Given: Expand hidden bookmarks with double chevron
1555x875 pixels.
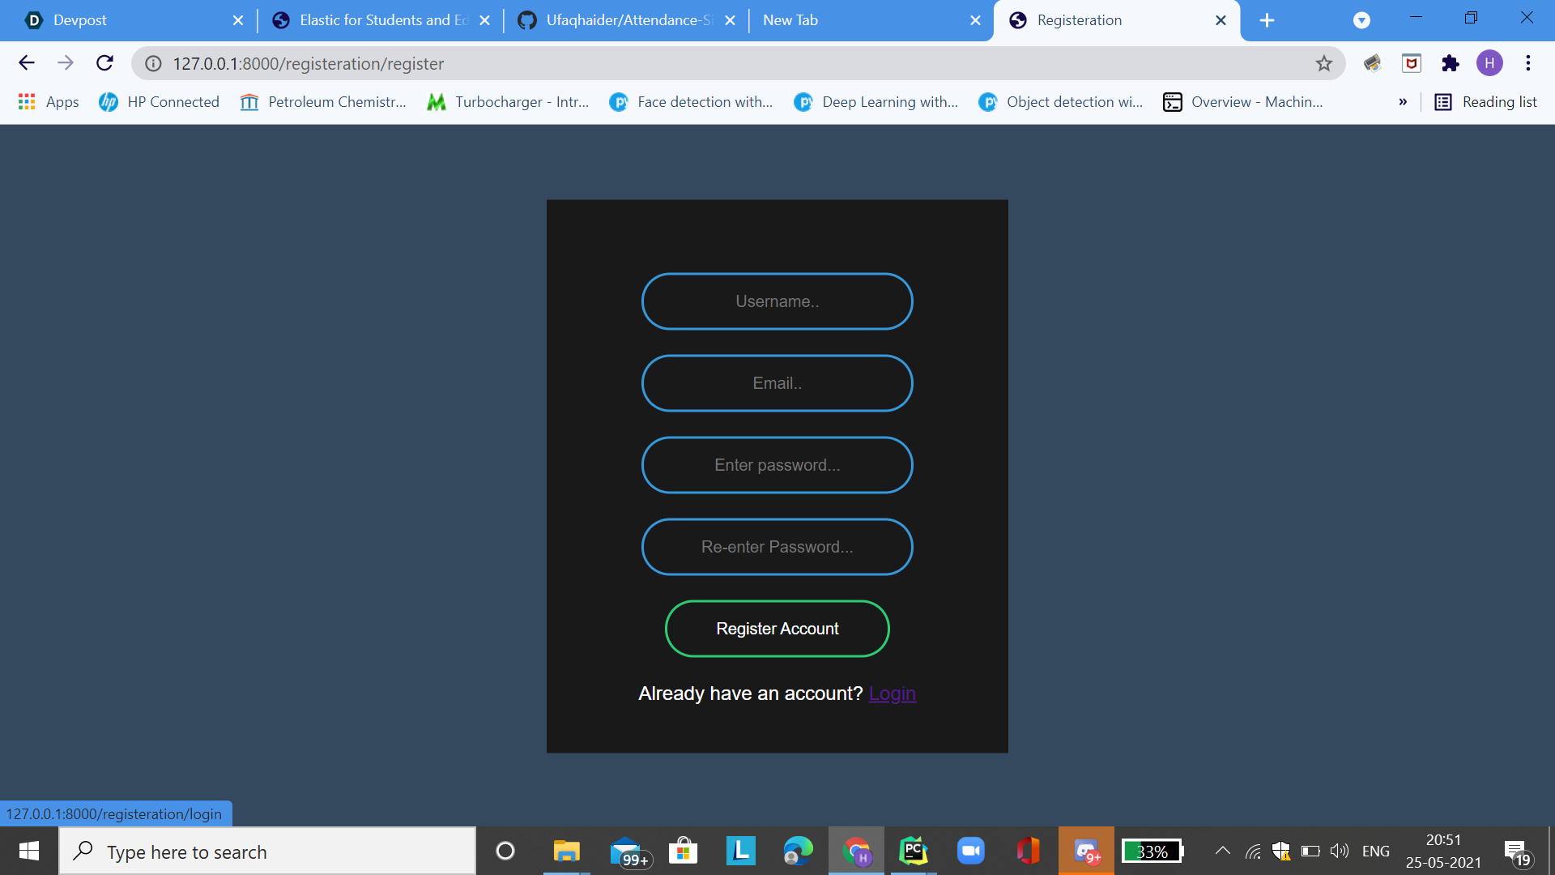Looking at the screenshot, I should (1403, 102).
